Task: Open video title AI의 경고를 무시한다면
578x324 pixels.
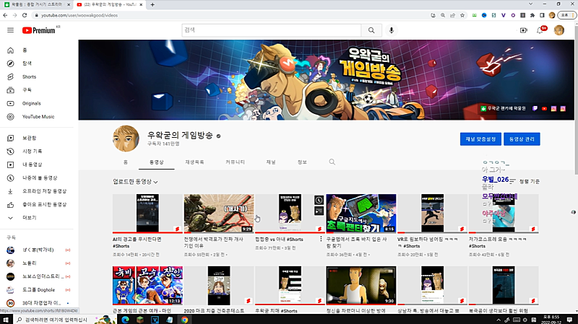Action: point(137,242)
